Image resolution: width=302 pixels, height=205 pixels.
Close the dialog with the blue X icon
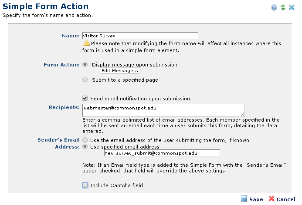tap(292, 7)
